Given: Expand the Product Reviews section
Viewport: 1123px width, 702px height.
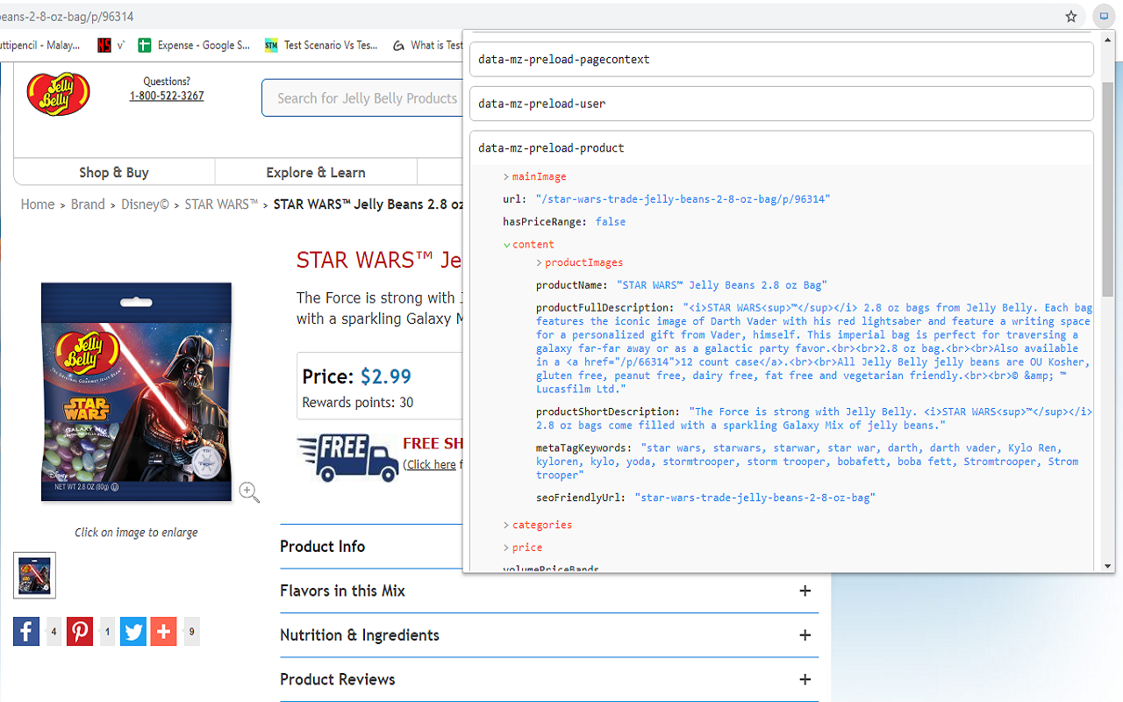Looking at the screenshot, I should coord(805,678).
